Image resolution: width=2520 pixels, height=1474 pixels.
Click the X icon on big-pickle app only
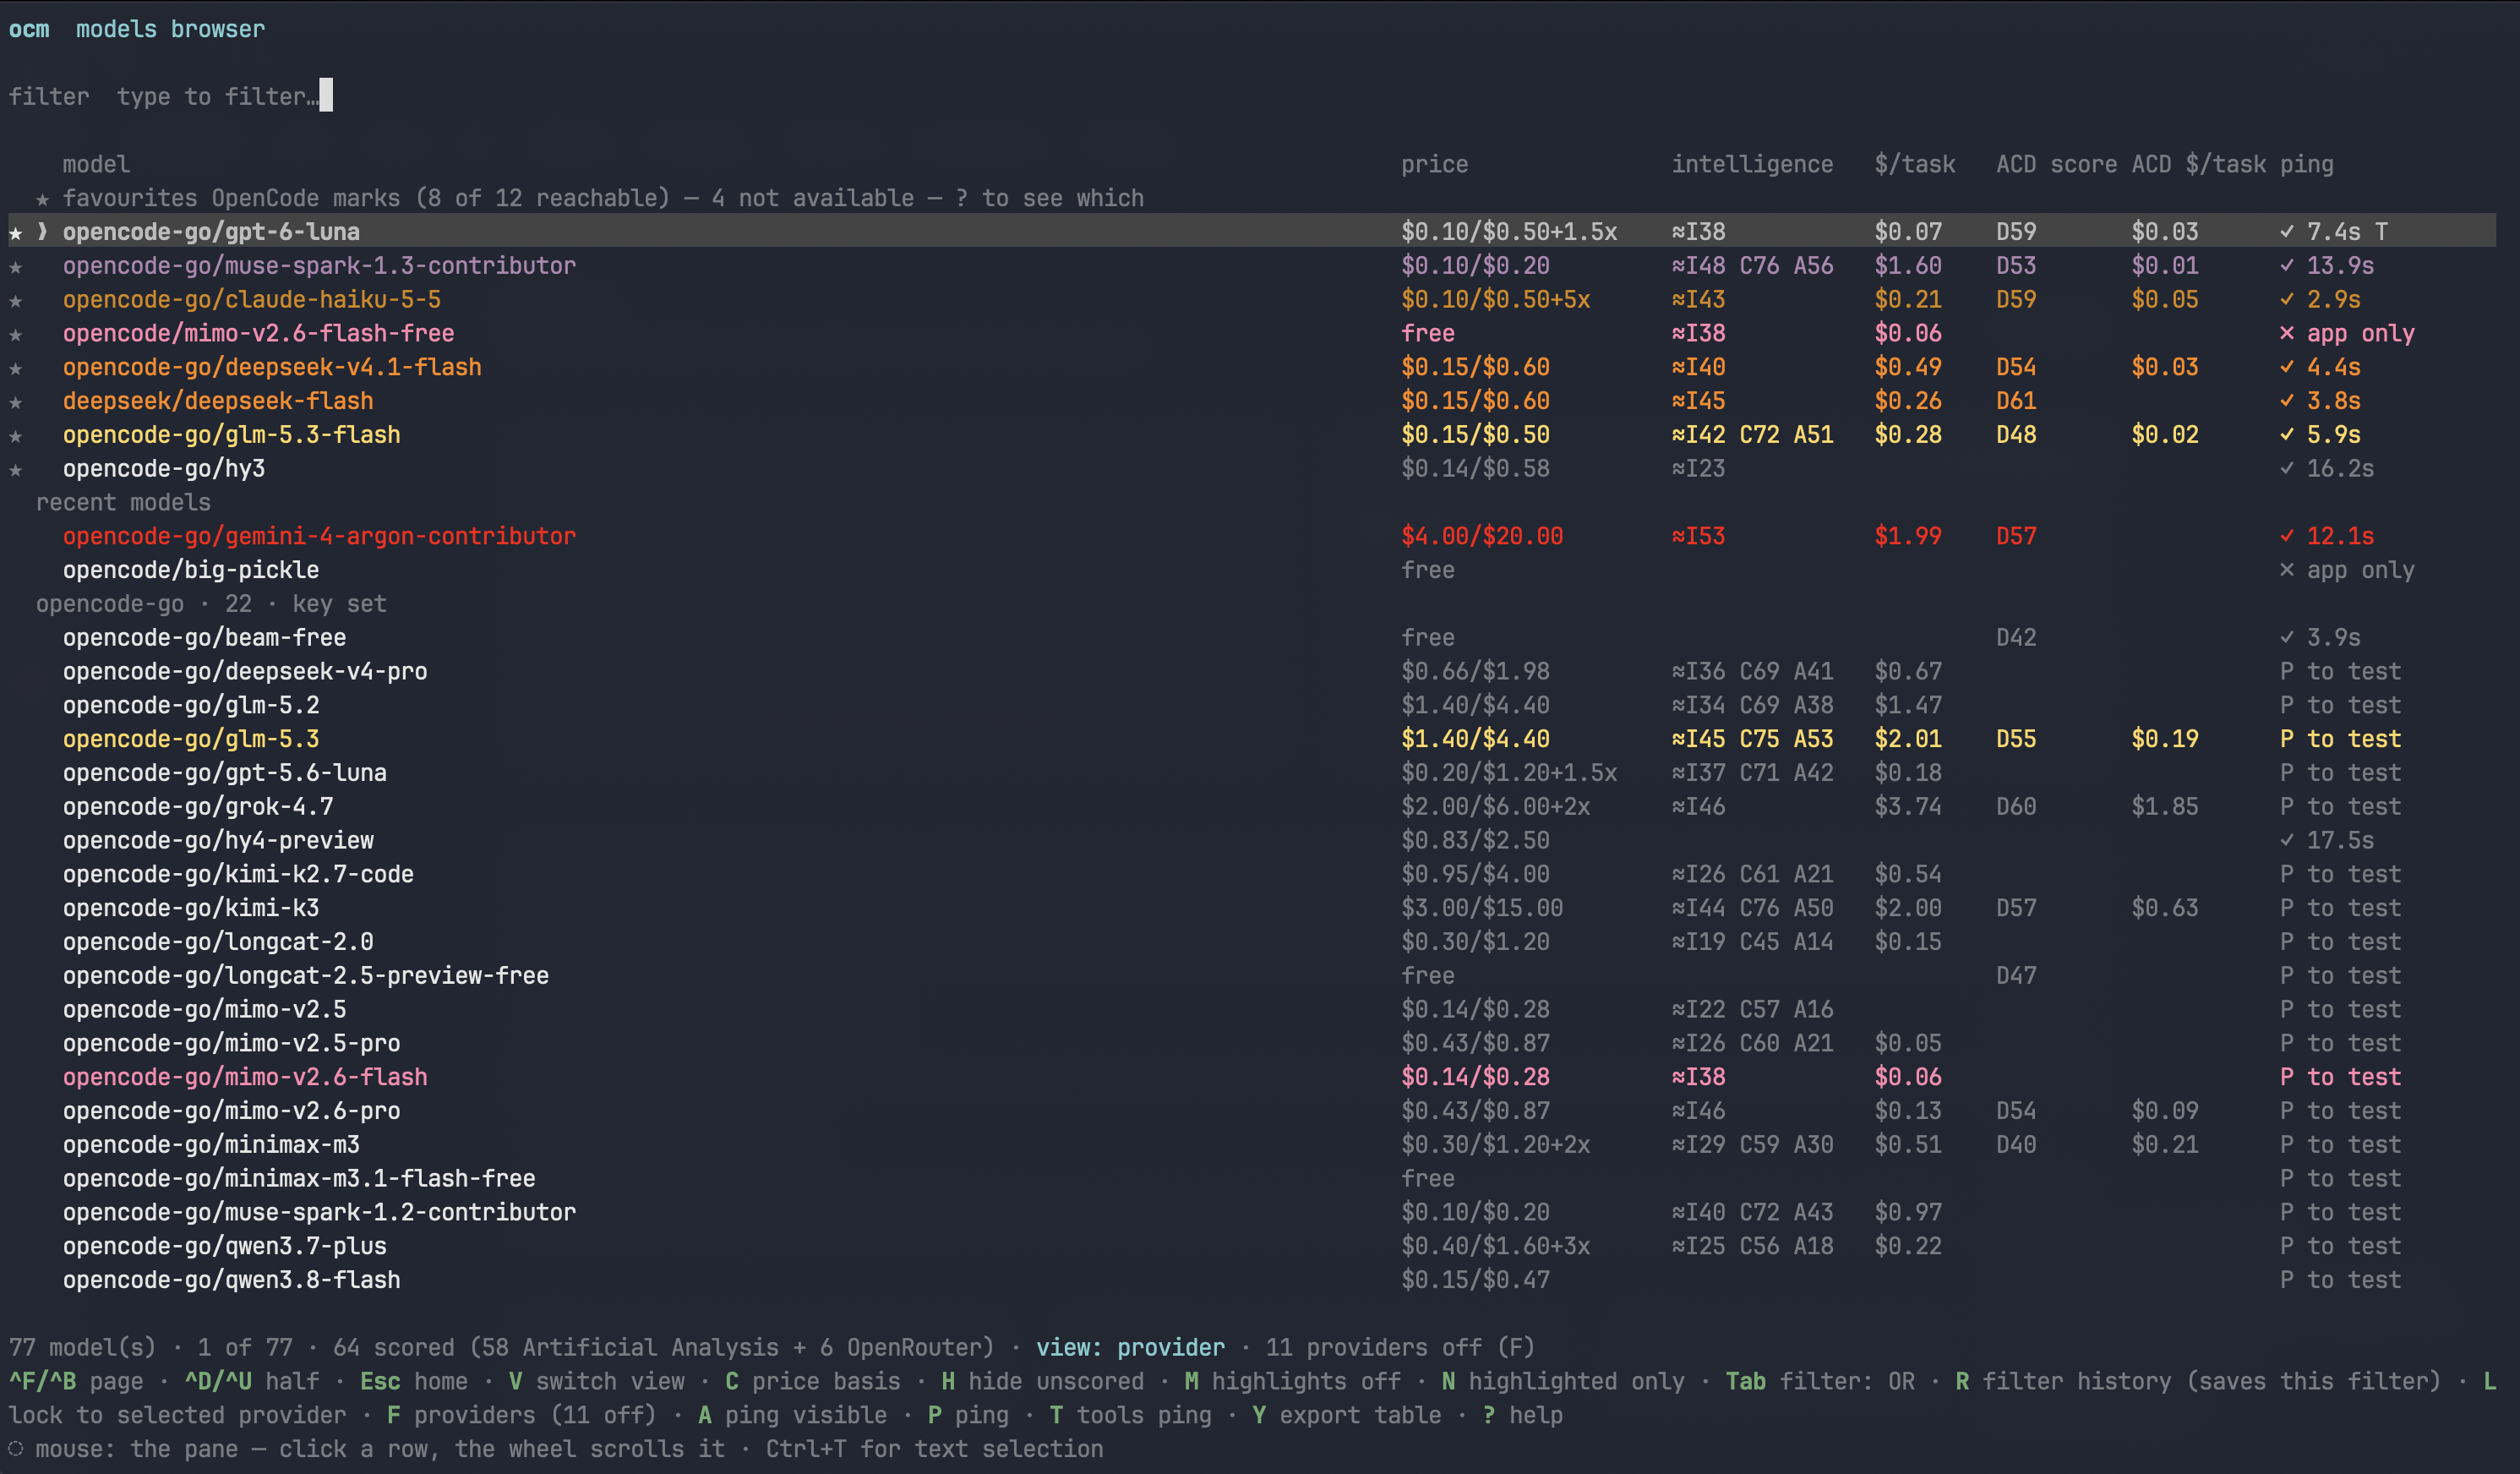click(x=2287, y=570)
